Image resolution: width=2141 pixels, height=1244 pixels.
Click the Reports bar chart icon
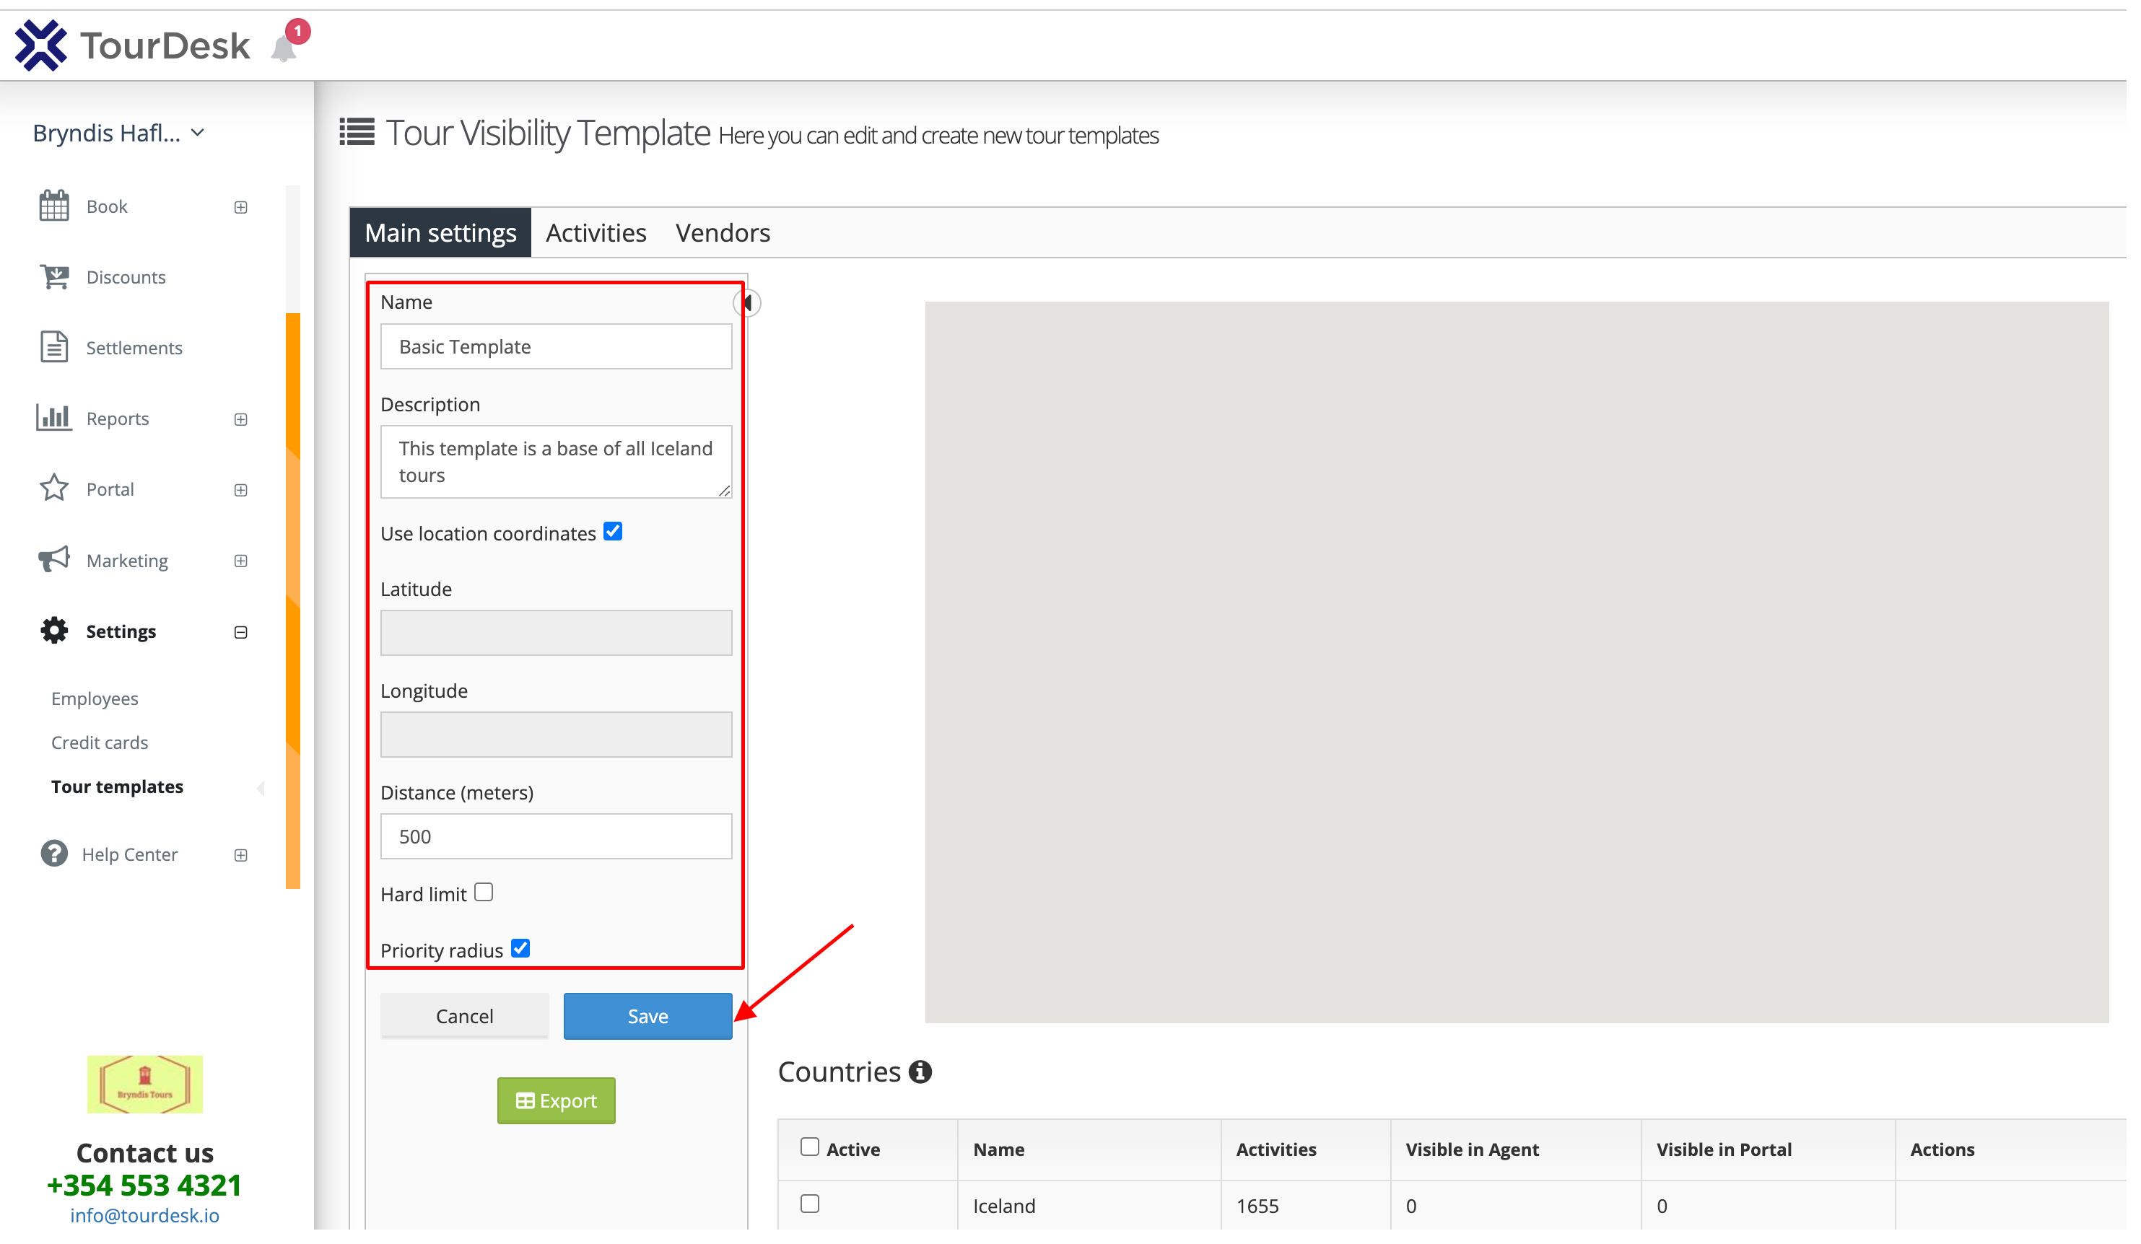[54, 419]
